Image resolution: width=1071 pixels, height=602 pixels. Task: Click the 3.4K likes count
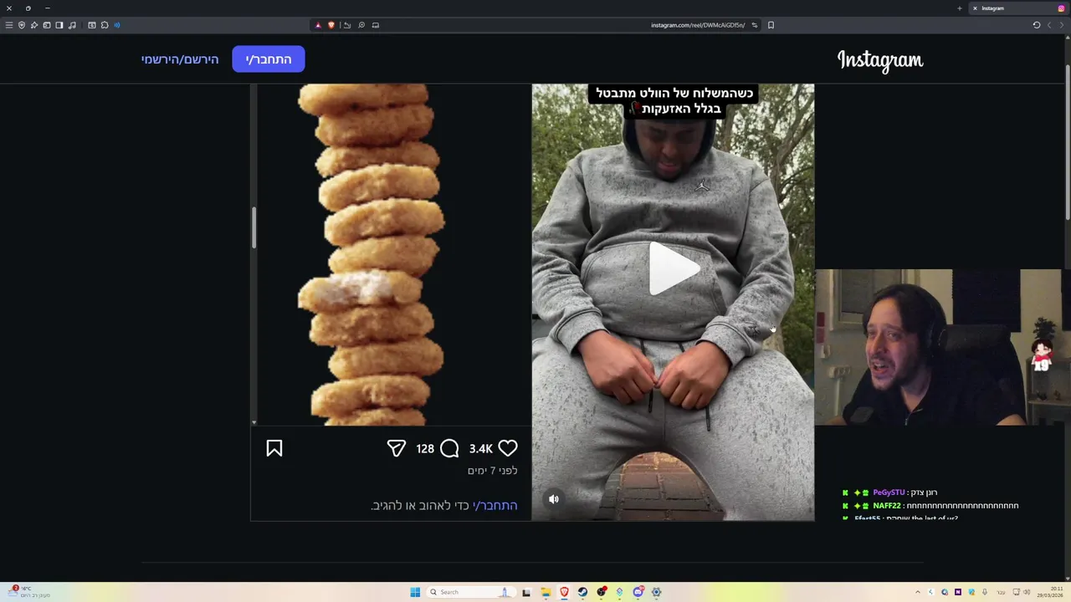(x=481, y=449)
